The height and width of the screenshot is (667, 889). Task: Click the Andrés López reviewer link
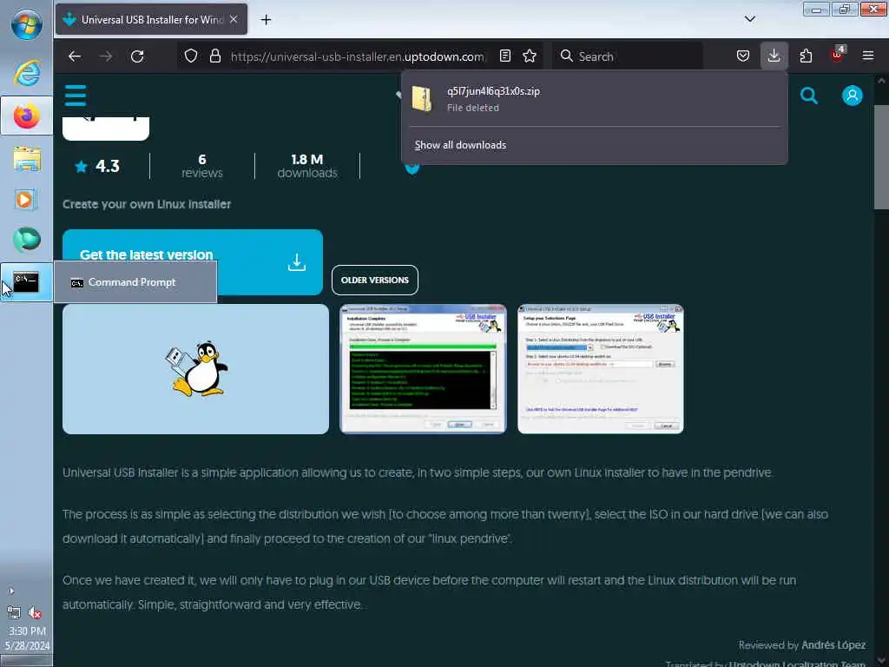click(833, 645)
